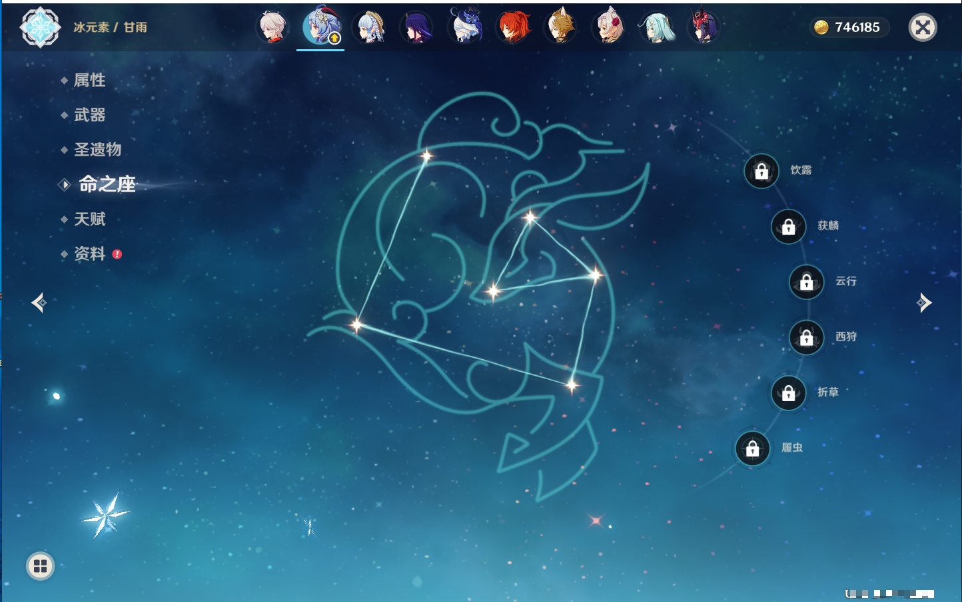Click the 饮露 constellation label

pyautogui.click(x=801, y=170)
